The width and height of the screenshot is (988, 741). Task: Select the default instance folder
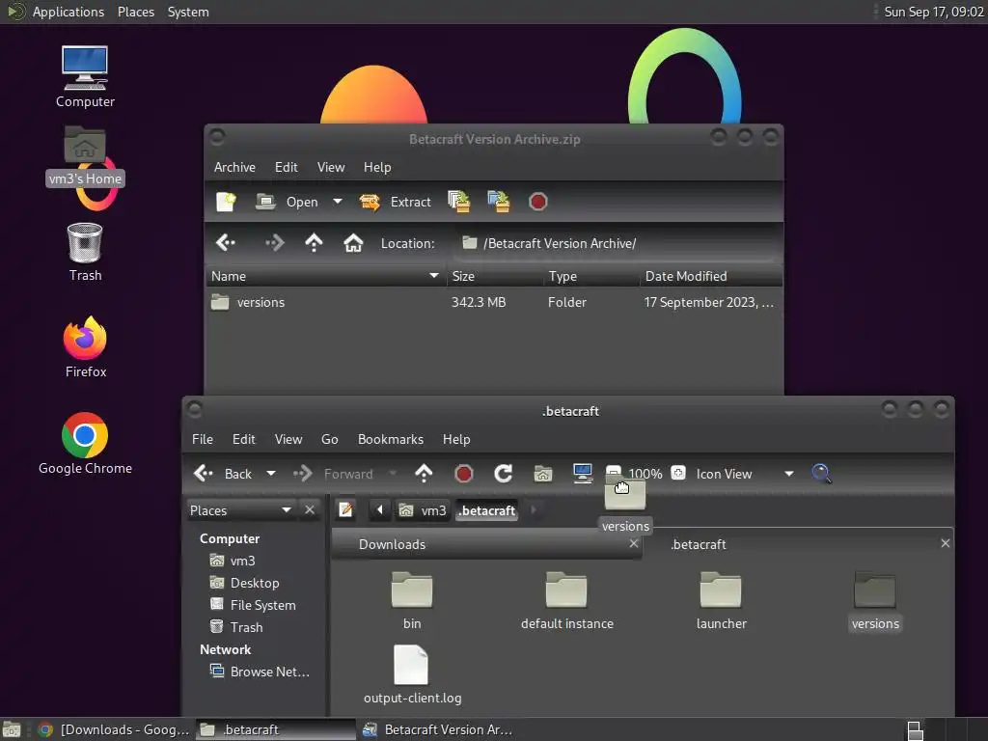[567, 600]
